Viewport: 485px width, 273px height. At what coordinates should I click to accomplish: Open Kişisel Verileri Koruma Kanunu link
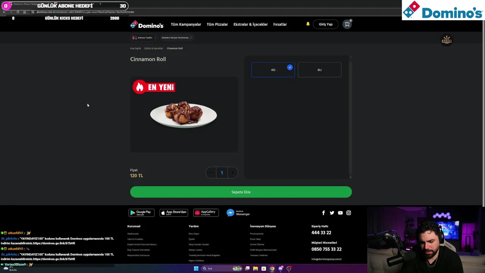[x=142, y=245]
